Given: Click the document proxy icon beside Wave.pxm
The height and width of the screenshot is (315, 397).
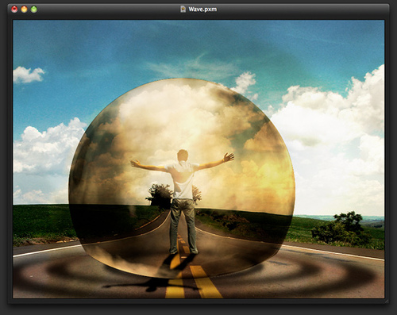Looking at the screenshot, I should tap(183, 10).
